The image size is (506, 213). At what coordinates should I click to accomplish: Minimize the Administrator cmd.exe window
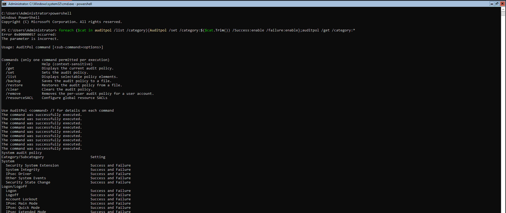[x=492, y=3]
